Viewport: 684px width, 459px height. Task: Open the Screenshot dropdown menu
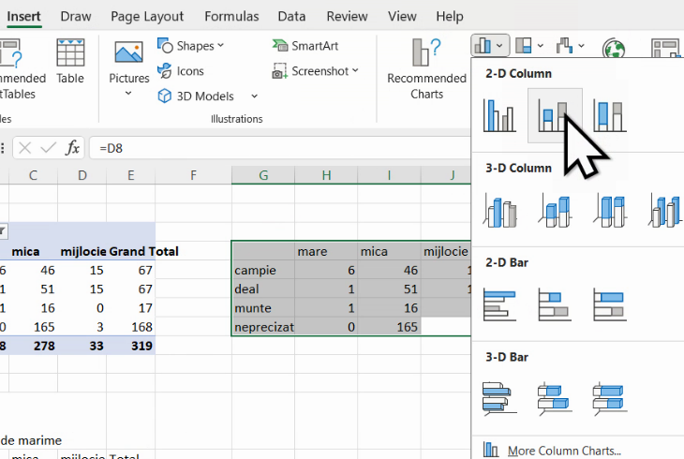tap(316, 70)
